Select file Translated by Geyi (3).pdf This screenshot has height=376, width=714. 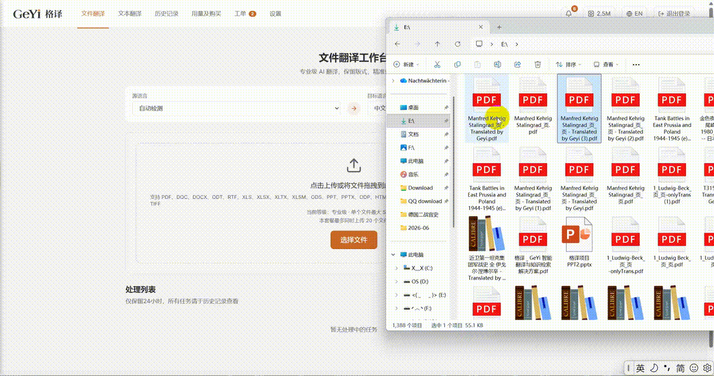click(x=579, y=109)
